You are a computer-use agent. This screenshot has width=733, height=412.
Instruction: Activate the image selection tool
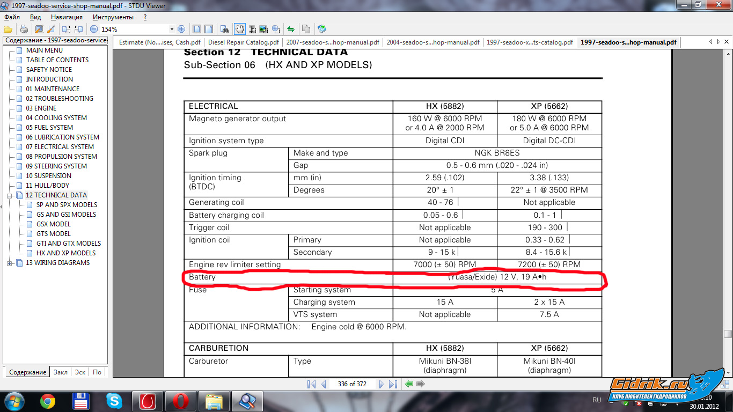coord(263,29)
